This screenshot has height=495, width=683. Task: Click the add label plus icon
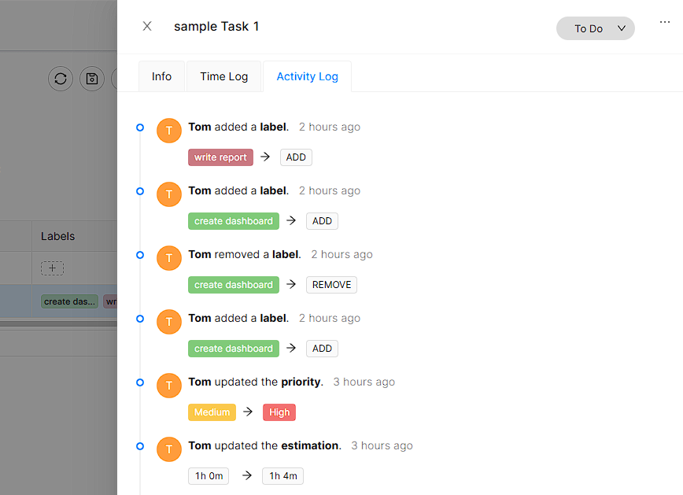click(52, 268)
